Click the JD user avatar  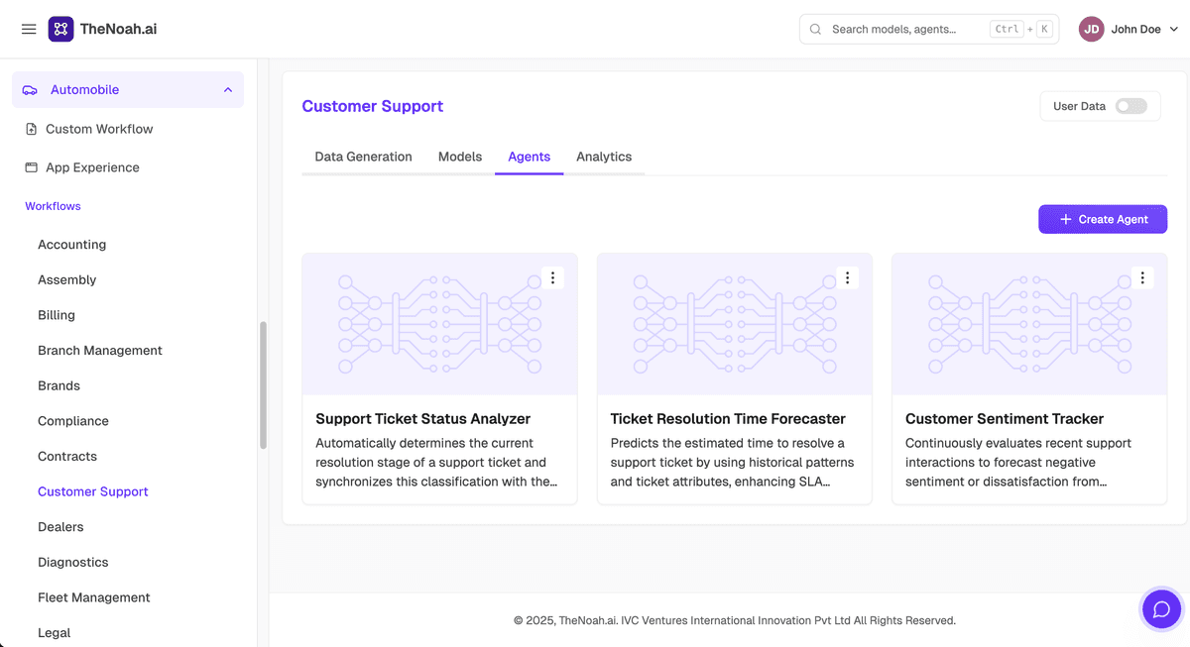(1091, 30)
